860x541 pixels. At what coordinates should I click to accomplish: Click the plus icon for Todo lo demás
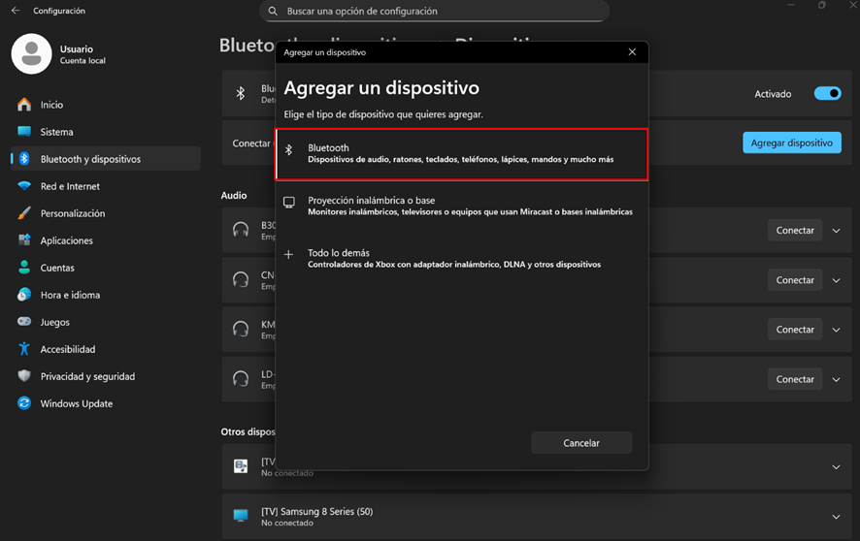tap(288, 255)
